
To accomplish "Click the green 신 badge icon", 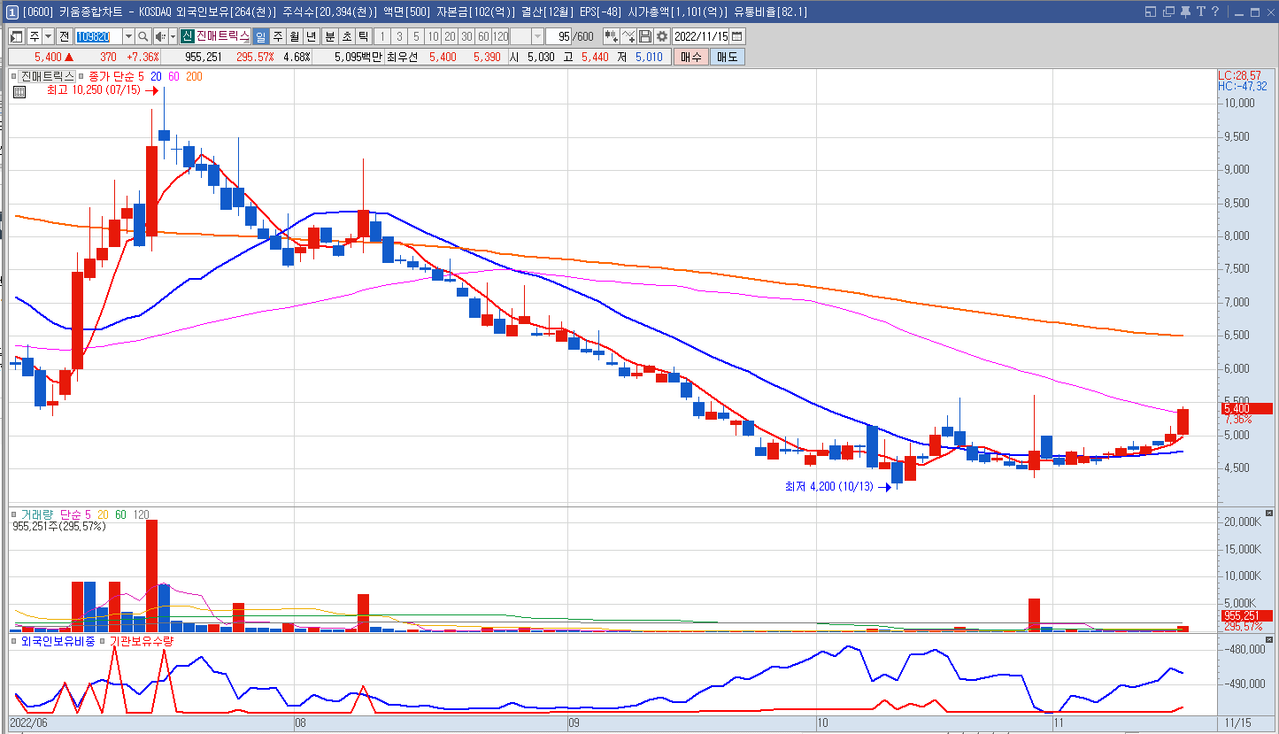I will click(x=188, y=36).
